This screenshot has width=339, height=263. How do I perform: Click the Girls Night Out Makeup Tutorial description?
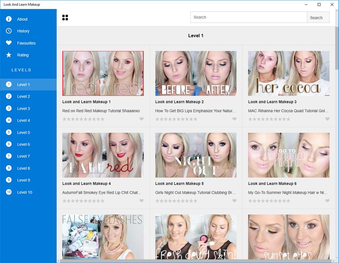click(x=195, y=193)
